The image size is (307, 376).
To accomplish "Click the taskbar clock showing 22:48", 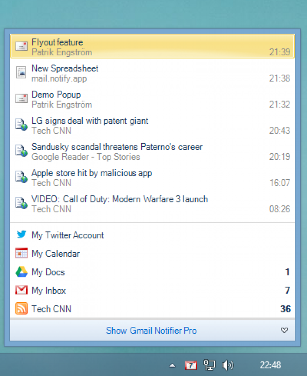I will pos(270,365).
